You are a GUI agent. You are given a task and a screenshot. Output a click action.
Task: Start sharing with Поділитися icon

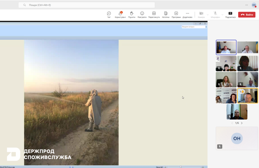[x=230, y=14]
